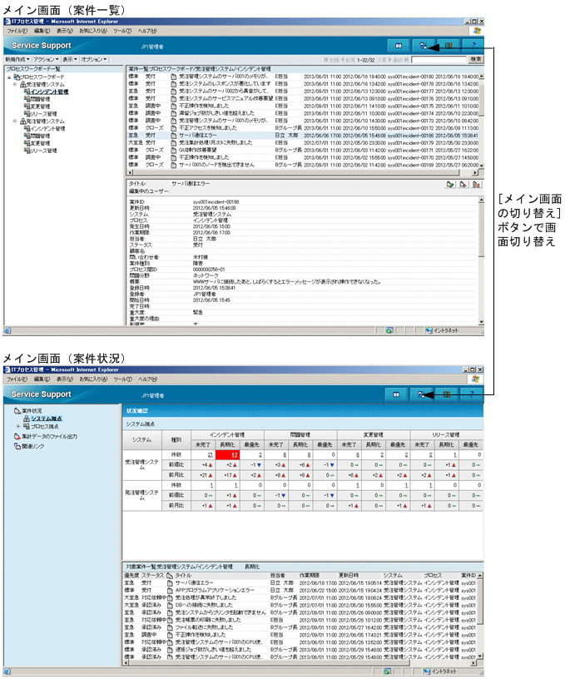
Task: Select 変更管理 under 発注管理システム
Action: click(40, 143)
